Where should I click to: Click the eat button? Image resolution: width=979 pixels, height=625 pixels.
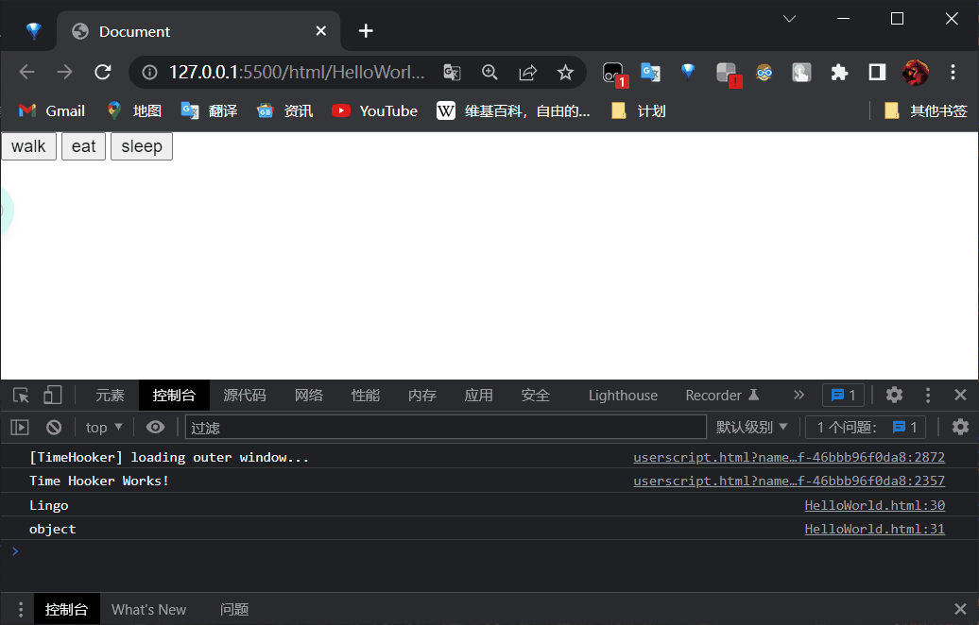point(84,146)
